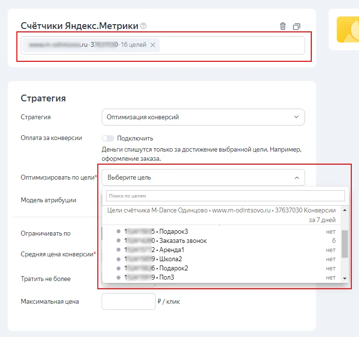The width and height of the screenshot is (359, 337).
Task: Pick the Школа2 goal
Action: pos(221,259)
